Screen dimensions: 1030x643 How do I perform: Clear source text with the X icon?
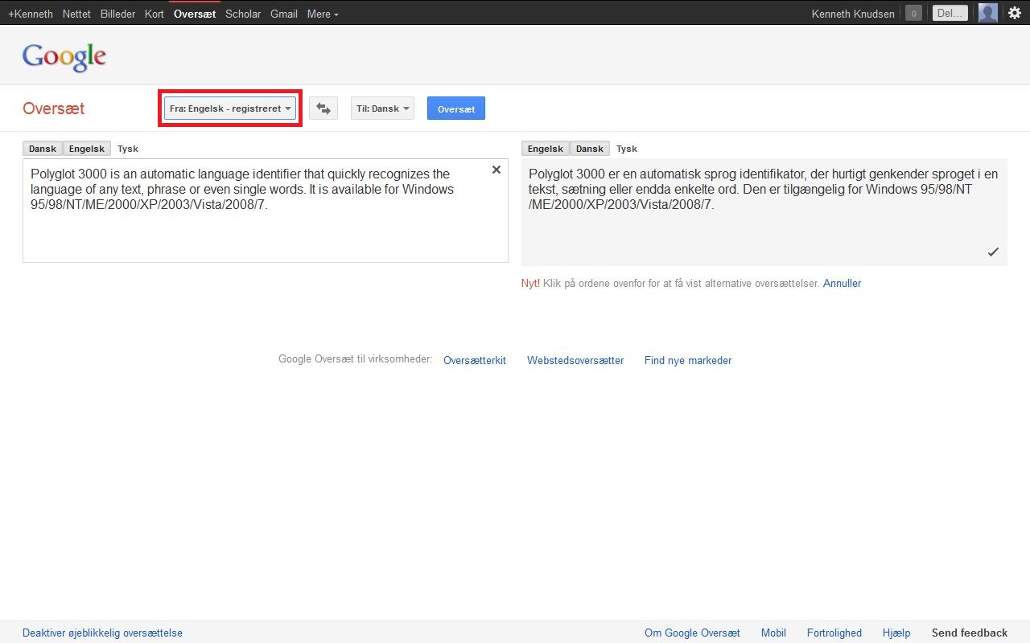click(496, 170)
